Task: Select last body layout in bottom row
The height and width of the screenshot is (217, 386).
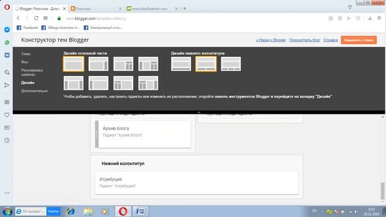Action: tap(148, 83)
